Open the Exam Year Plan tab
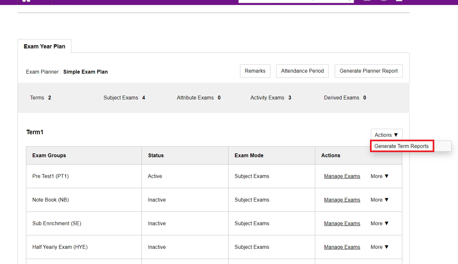The height and width of the screenshot is (264, 458). (x=44, y=46)
